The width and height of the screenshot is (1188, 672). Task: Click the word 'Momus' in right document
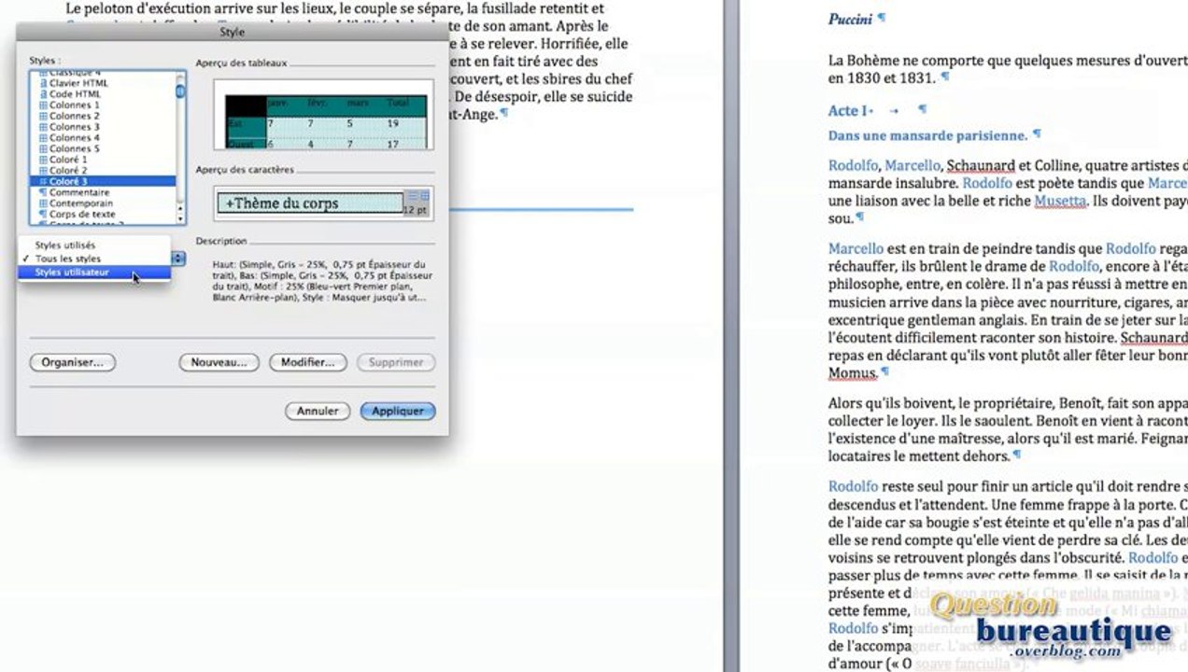[852, 372]
